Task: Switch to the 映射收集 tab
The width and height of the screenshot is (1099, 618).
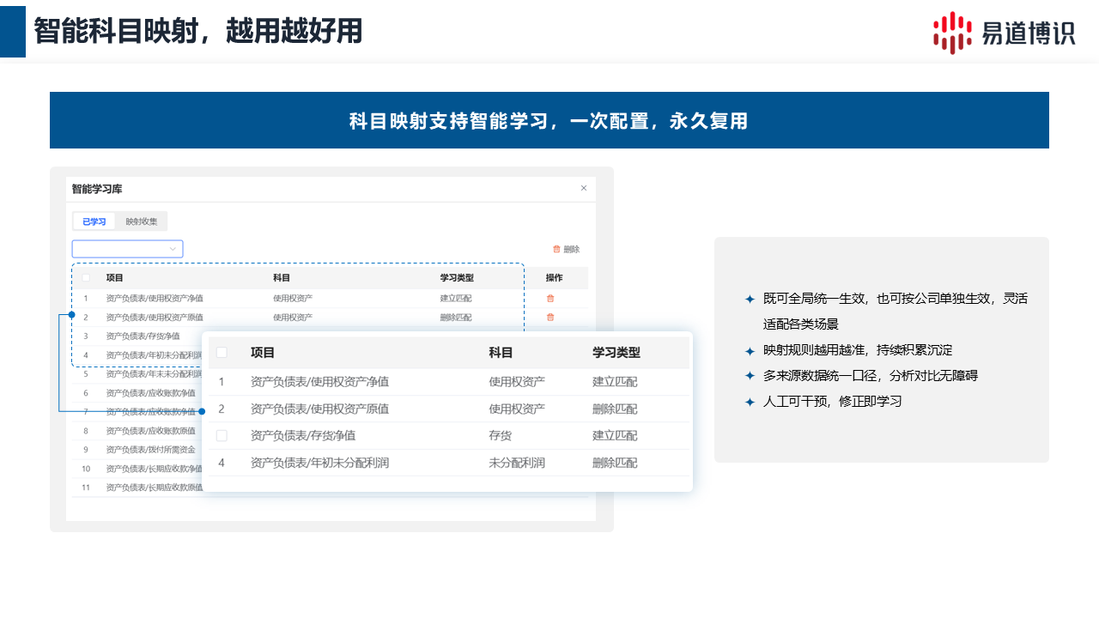Action: [x=142, y=221]
